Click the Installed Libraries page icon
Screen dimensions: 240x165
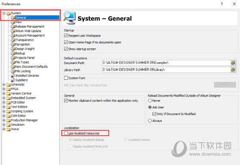pos(13,76)
